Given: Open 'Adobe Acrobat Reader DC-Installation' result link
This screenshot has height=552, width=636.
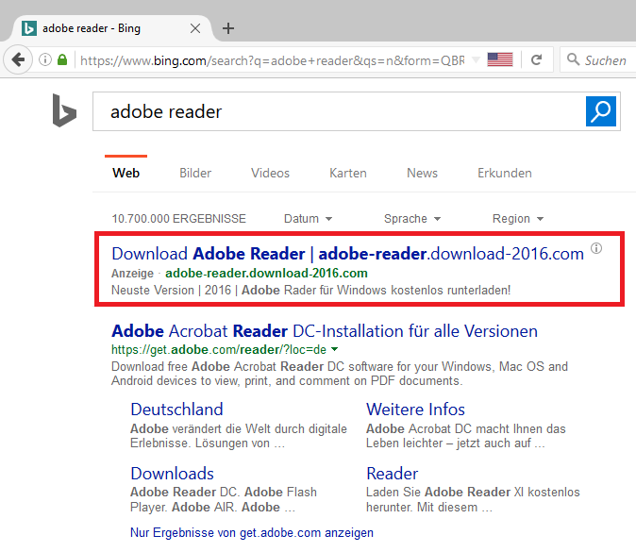Looking at the screenshot, I should click(325, 331).
